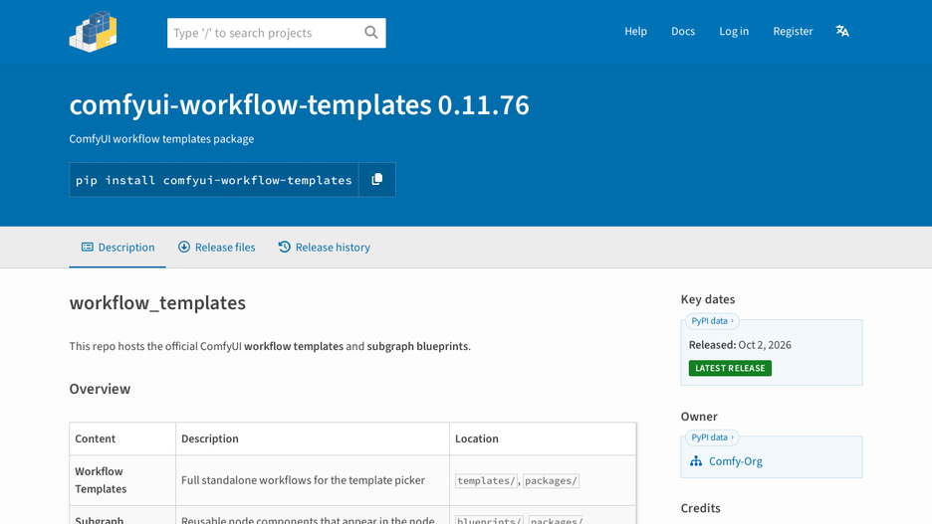Image resolution: width=932 pixels, height=524 pixels.
Task: Open the Comfy-Org owner link
Action: coord(735,461)
